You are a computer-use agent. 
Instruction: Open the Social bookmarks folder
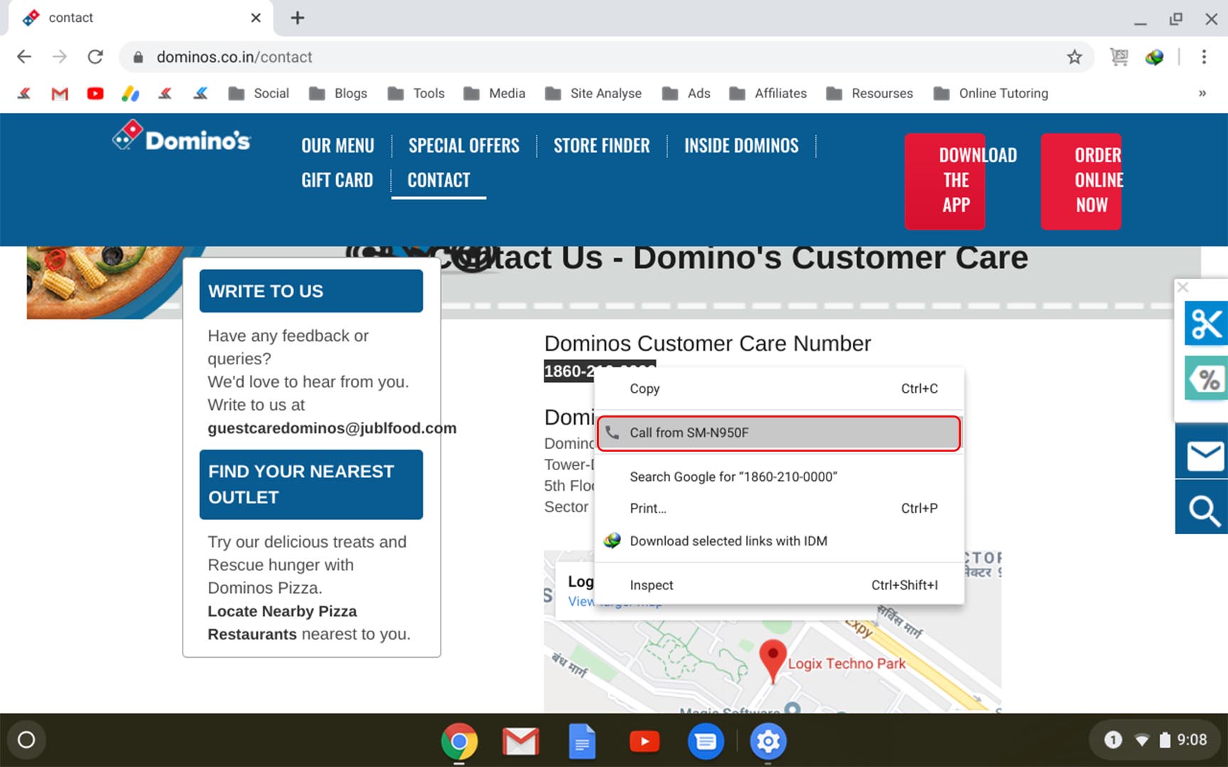coord(259,93)
